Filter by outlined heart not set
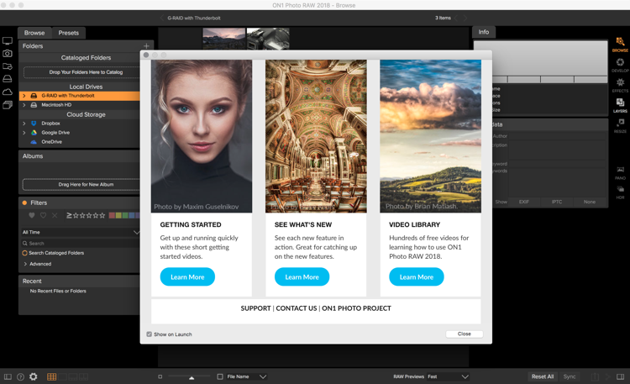Screen dimensions: 630x384 43,215
